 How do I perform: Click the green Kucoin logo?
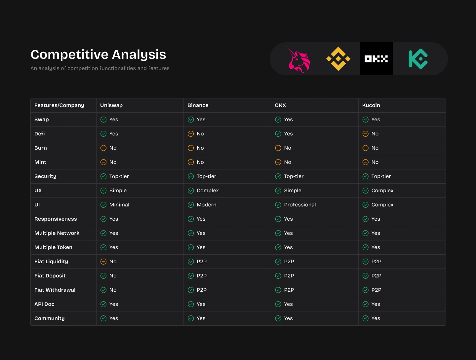click(x=418, y=59)
